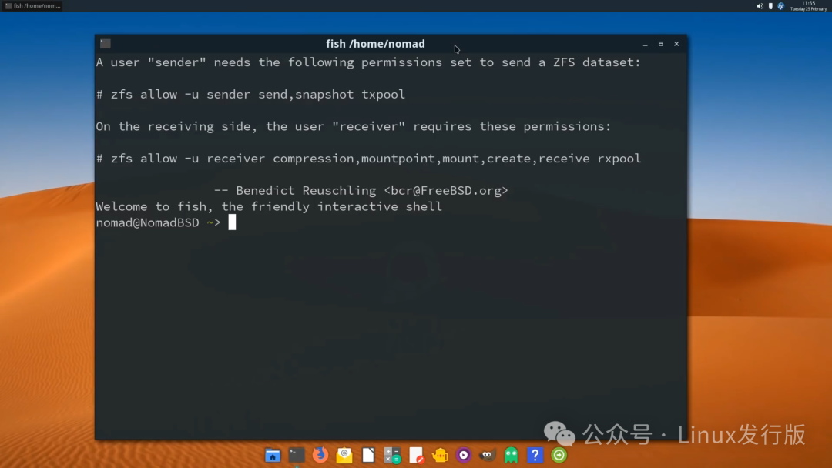Click the green ghost dock icon
Viewport: 832px width, 468px height.
click(x=511, y=454)
